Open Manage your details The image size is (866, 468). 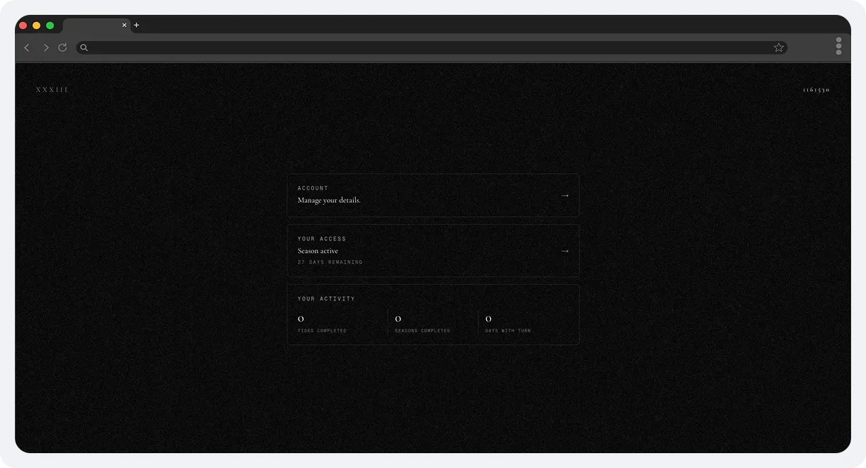(433, 195)
